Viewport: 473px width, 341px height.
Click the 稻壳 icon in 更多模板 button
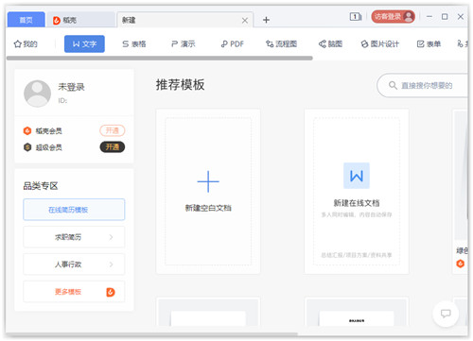click(111, 292)
